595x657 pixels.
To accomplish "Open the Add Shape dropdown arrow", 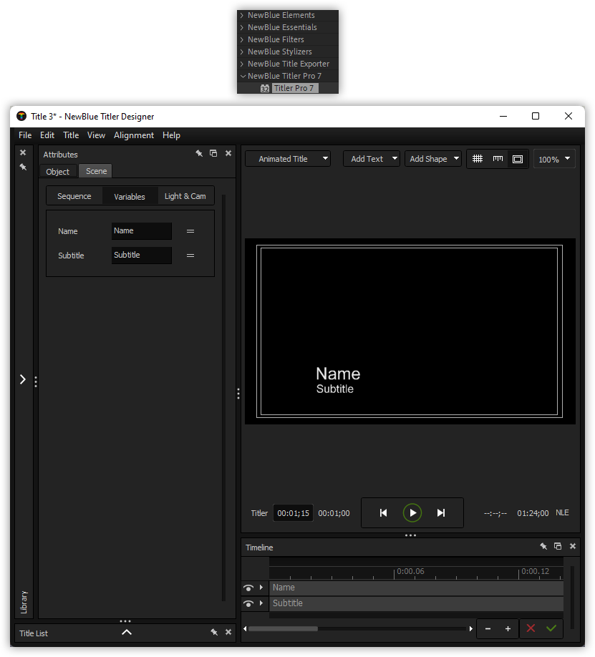I will pyautogui.click(x=456, y=158).
